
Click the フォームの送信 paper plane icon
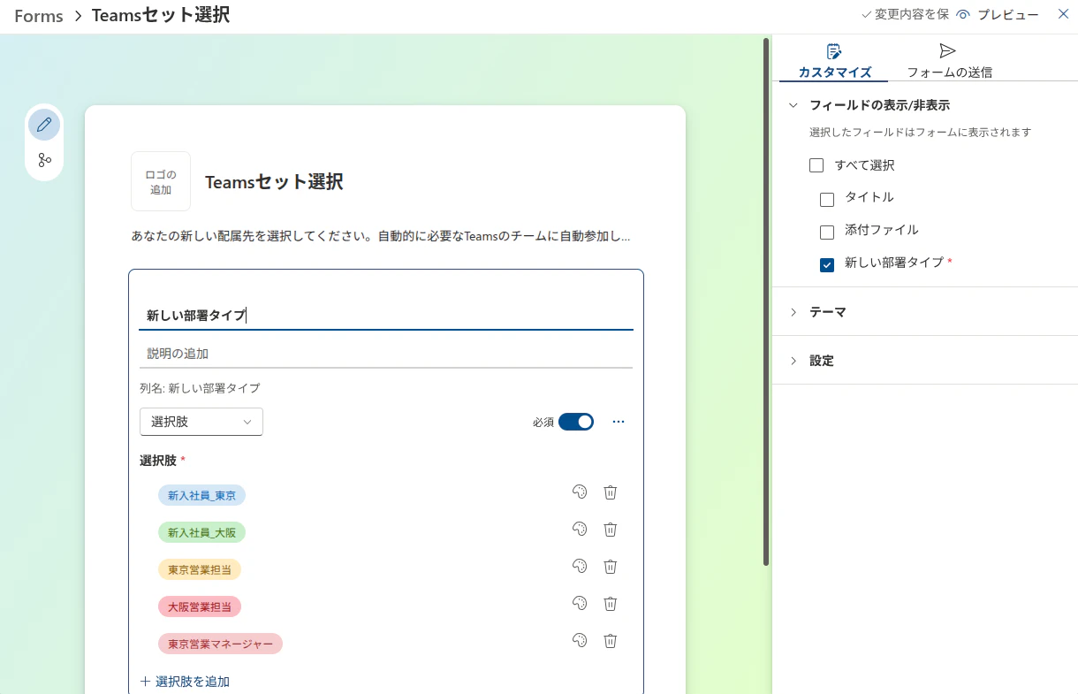pyautogui.click(x=948, y=51)
